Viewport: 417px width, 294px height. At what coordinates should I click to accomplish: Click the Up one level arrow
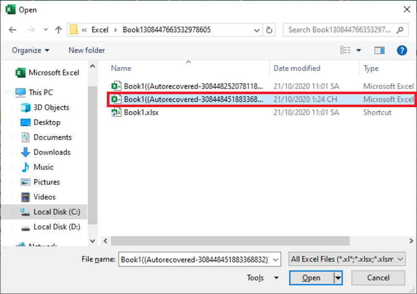(58, 30)
